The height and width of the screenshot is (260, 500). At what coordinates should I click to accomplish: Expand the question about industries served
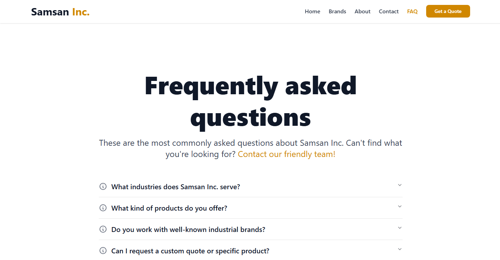(399, 185)
